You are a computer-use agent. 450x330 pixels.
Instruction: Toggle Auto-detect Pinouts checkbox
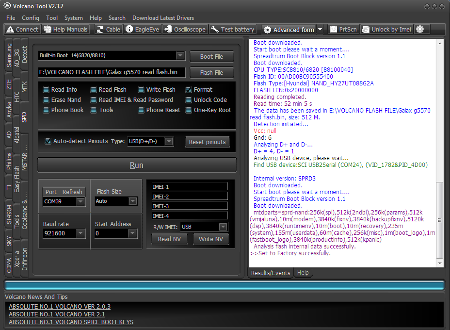click(48, 141)
